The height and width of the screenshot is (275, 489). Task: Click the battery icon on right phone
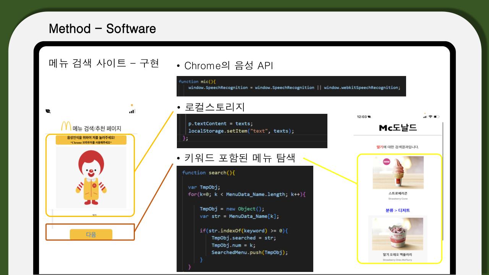(437, 117)
